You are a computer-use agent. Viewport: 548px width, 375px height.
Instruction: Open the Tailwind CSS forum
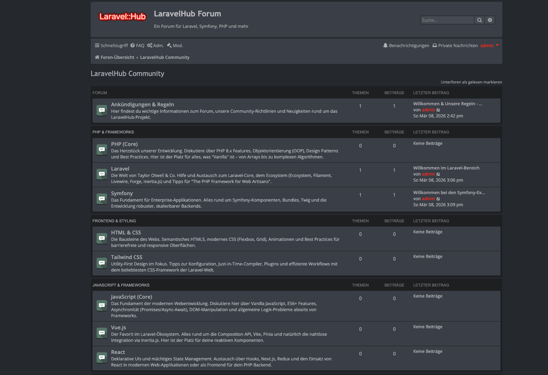click(127, 257)
